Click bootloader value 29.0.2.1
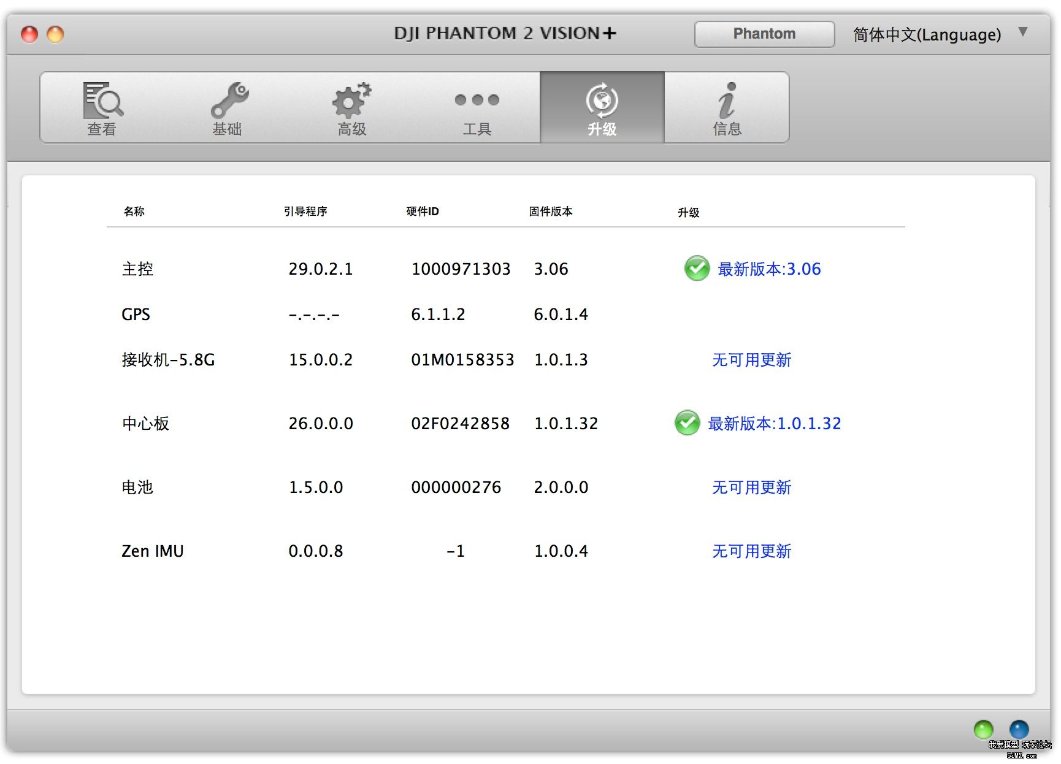The image size is (1061, 764). click(321, 269)
